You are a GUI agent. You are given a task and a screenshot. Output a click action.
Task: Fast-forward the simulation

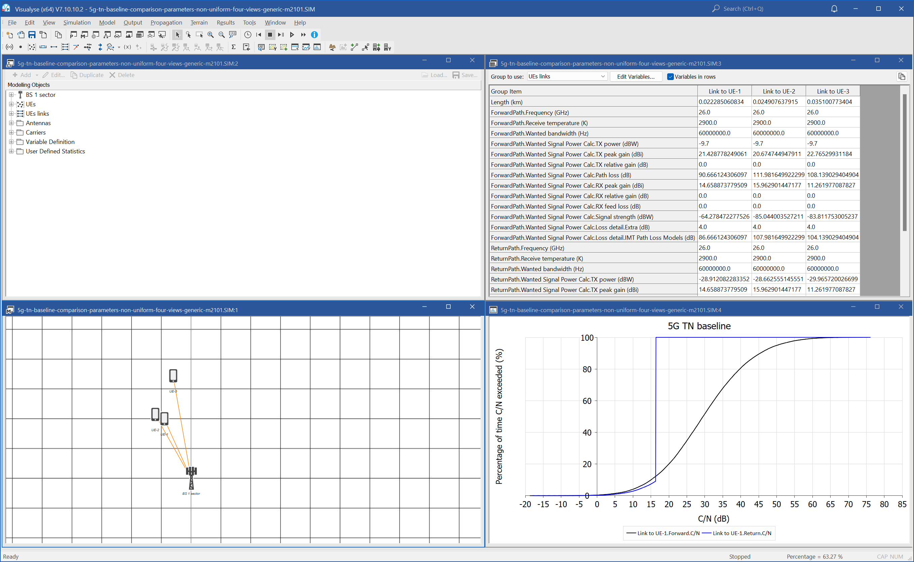coord(304,35)
